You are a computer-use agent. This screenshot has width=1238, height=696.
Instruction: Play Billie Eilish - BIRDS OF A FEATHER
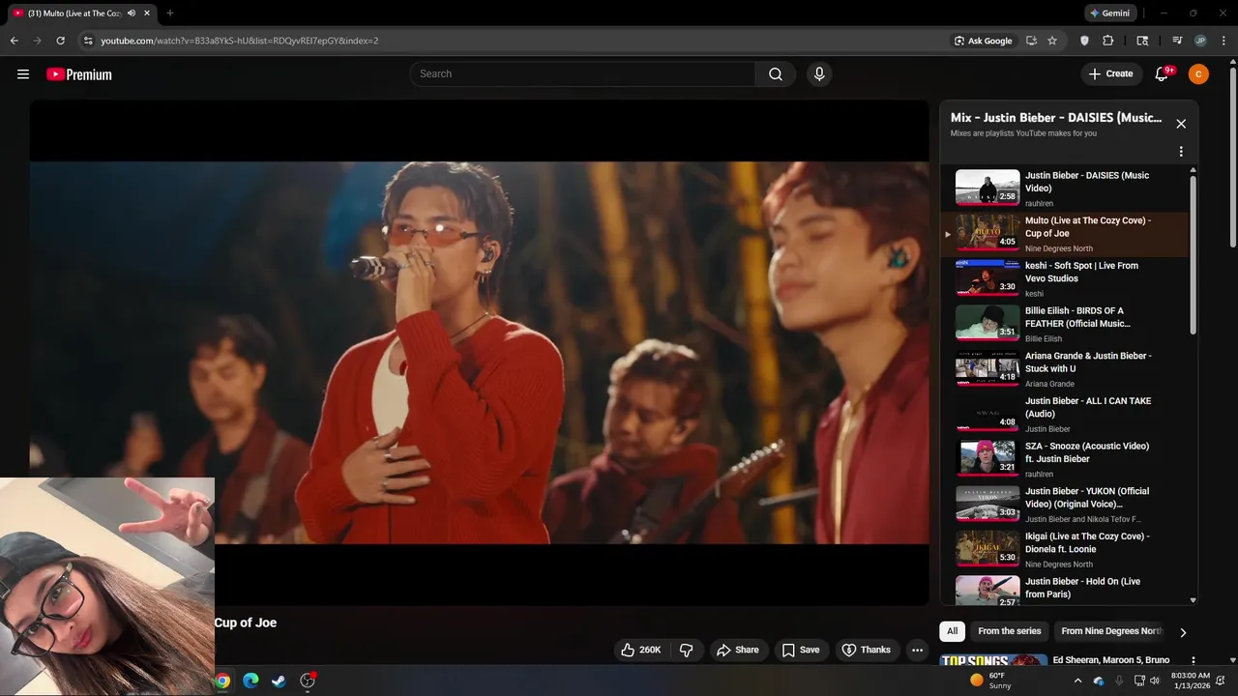1064,324
